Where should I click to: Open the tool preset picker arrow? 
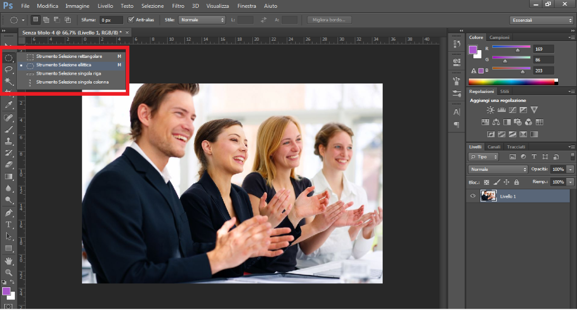[23, 20]
